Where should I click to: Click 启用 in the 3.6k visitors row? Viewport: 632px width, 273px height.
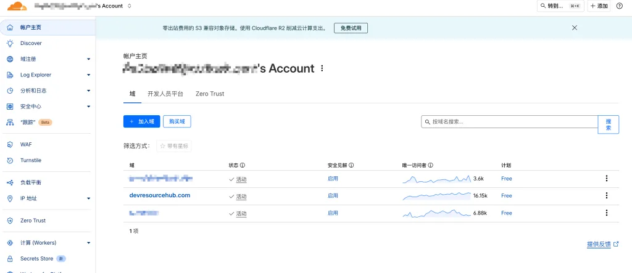(x=333, y=178)
